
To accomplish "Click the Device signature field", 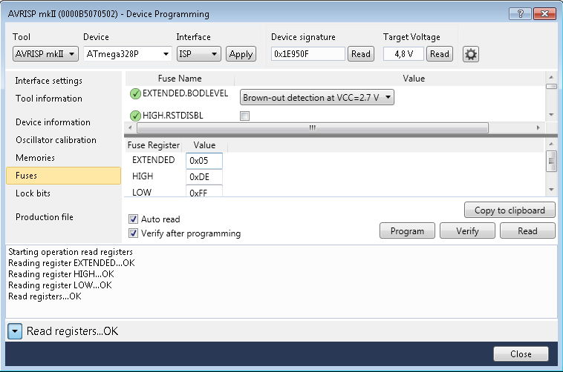I will [x=307, y=54].
